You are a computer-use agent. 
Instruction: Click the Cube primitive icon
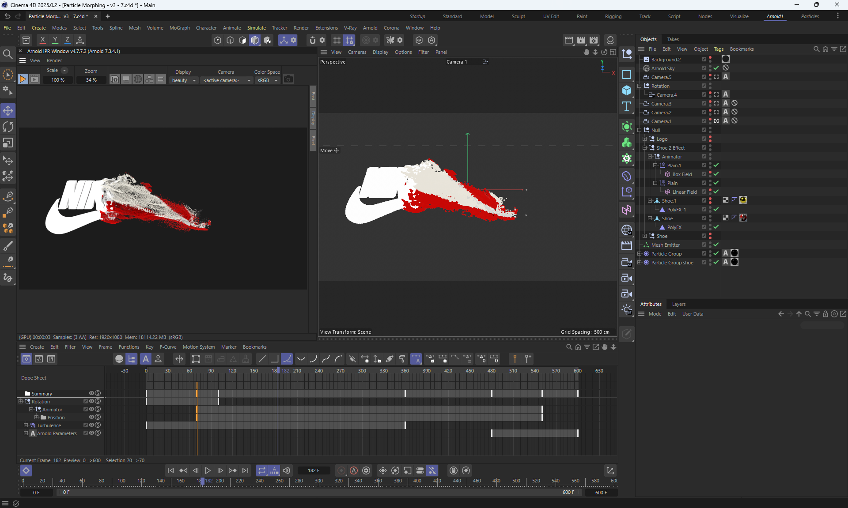[626, 90]
